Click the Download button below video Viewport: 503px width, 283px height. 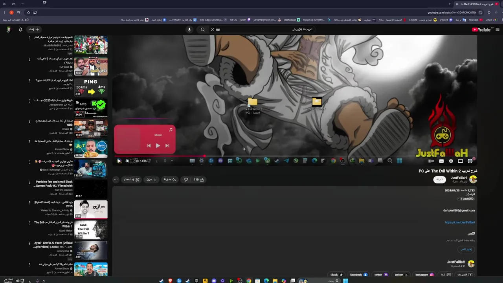click(152, 180)
